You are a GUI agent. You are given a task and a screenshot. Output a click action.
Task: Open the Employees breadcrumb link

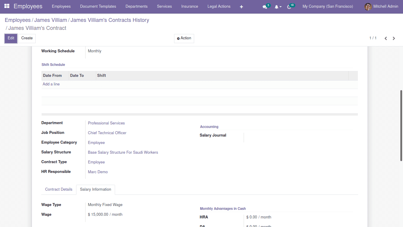pyautogui.click(x=18, y=20)
